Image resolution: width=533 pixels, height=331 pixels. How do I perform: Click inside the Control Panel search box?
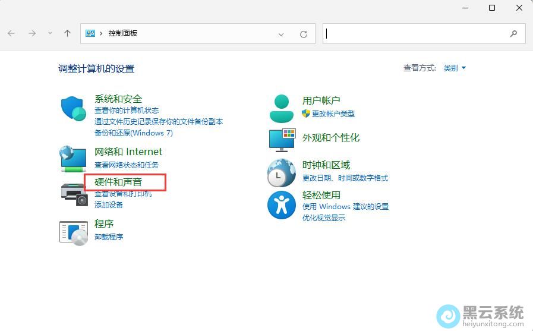pyautogui.click(x=416, y=34)
